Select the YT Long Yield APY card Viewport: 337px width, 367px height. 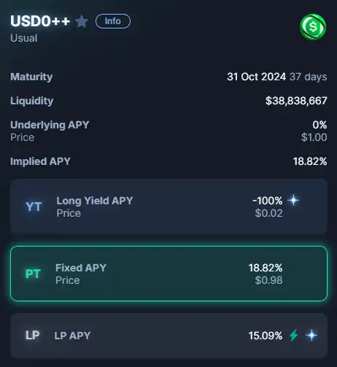coord(168,206)
